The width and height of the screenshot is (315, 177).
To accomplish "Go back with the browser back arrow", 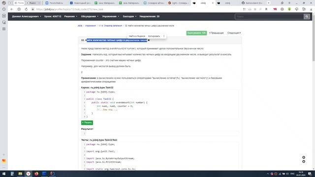I will pos(12,9).
